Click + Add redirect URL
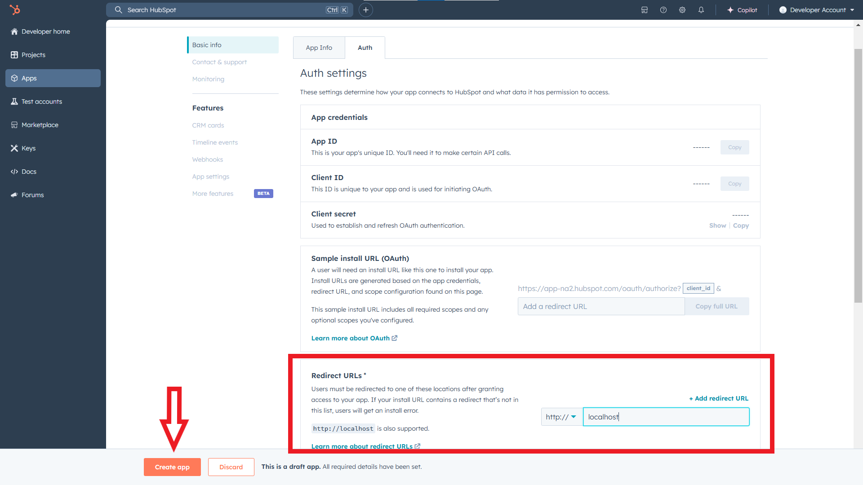 point(718,398)
